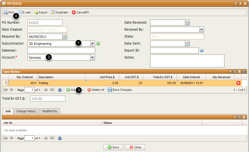Open the Modified By tab
The width and height of the screenshot is (249, 152).
coord(49,111)
